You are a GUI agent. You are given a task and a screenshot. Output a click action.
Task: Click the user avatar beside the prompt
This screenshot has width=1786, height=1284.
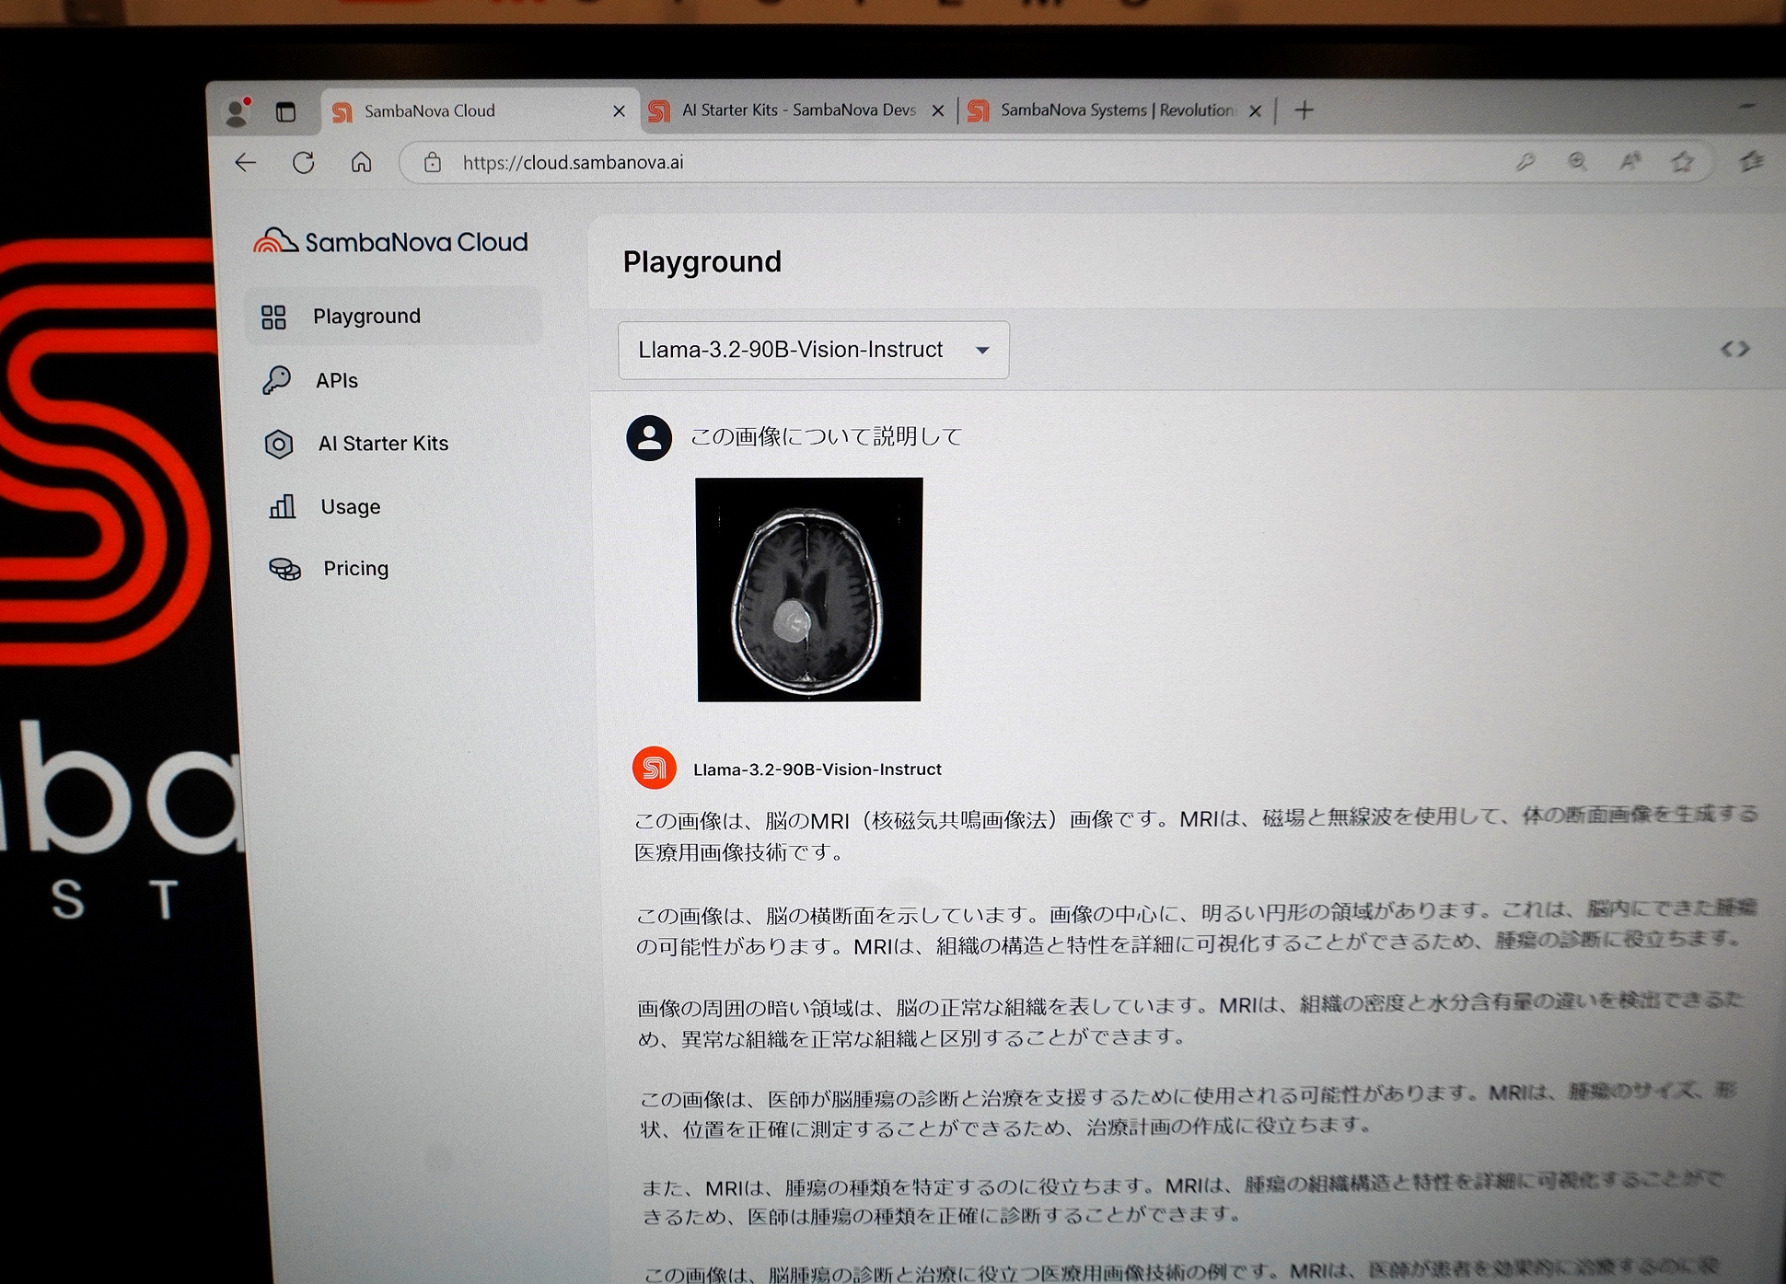pyautogui.click(x=648, y=437)
